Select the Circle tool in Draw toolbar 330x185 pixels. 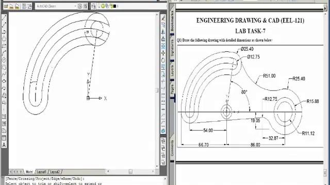[x=4, y=60]
